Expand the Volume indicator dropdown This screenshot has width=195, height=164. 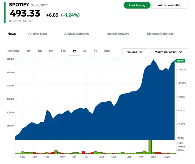135,52
